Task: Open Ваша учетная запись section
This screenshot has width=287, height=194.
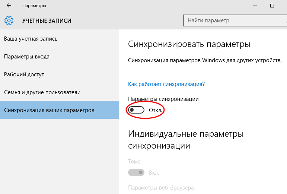Action: click(60, 39)
